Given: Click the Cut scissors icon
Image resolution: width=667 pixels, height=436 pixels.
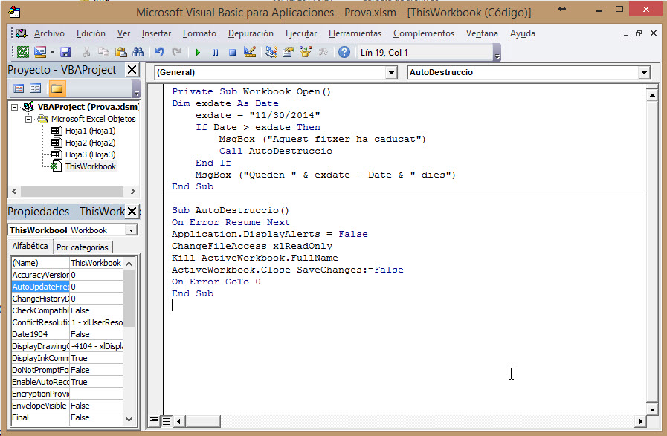Looking at the screenshot, I should [86, 52].
